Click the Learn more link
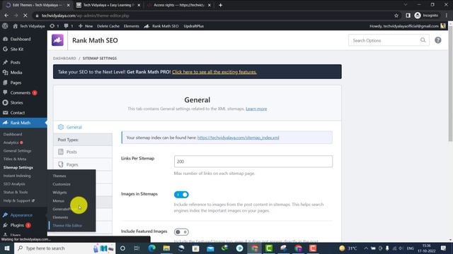 256,109
